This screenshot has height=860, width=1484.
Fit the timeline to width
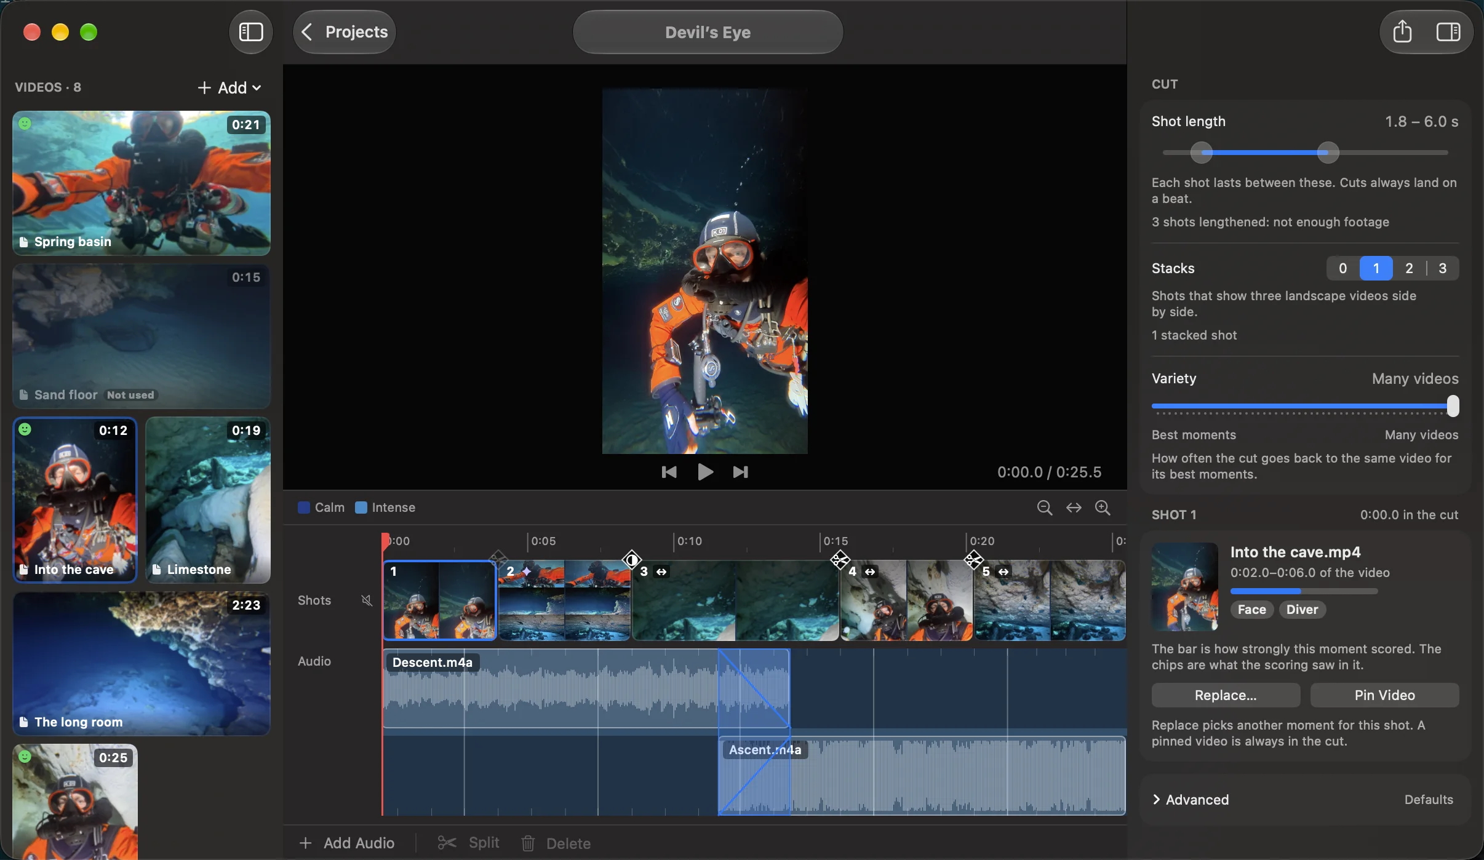(x=1074, y=508)
